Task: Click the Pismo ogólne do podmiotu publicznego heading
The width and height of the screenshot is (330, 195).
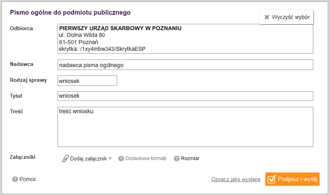Action: [x=70, y=13]
